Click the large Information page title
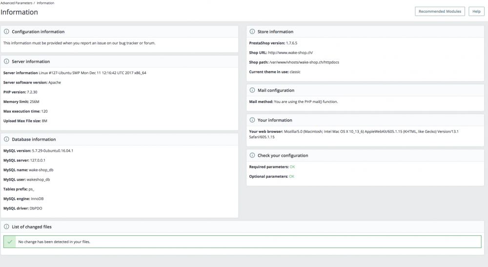 tap(20, 12)
